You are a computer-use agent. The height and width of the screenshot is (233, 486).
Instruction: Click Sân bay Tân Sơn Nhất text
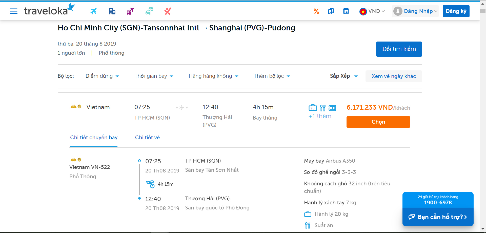[212, 170]
